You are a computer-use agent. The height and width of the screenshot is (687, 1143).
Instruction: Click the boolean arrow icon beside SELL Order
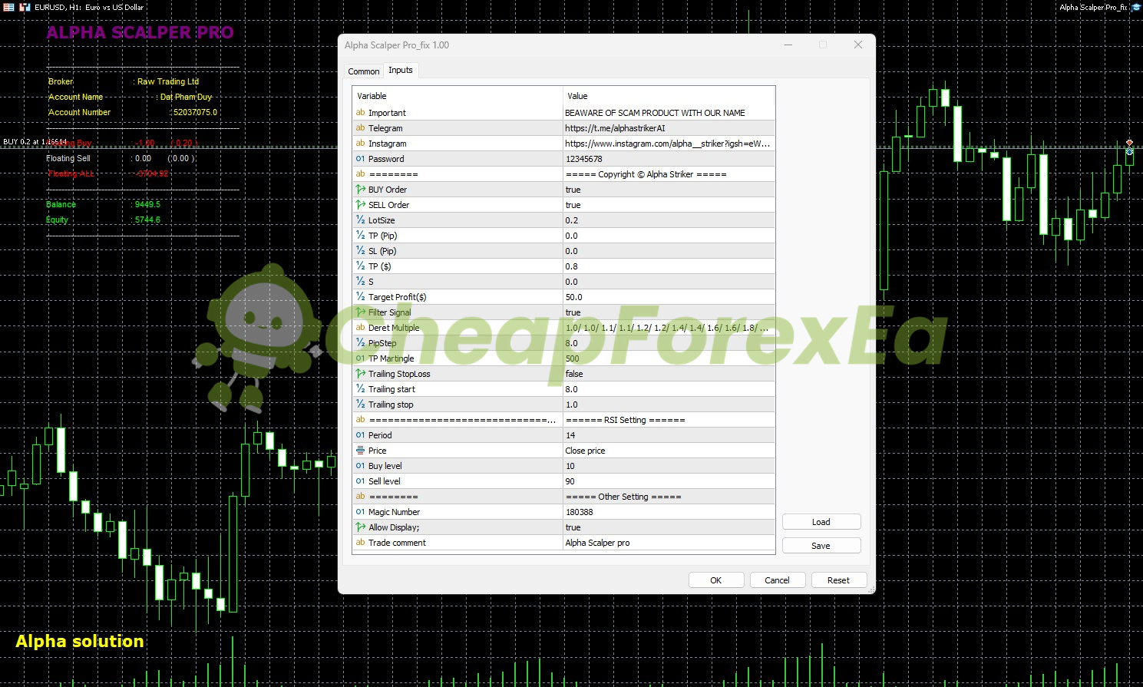tap(360, 205)
